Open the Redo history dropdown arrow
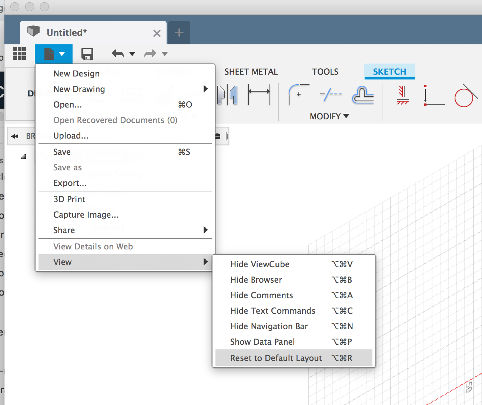The height and width of the screenshot is (405, 482). pos(165,54)
